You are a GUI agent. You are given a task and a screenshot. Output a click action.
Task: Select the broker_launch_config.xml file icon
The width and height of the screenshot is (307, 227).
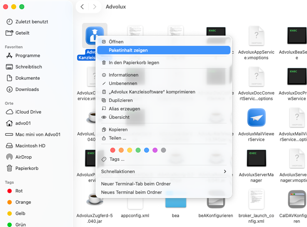pyautogui.click(x=256, y=200)
